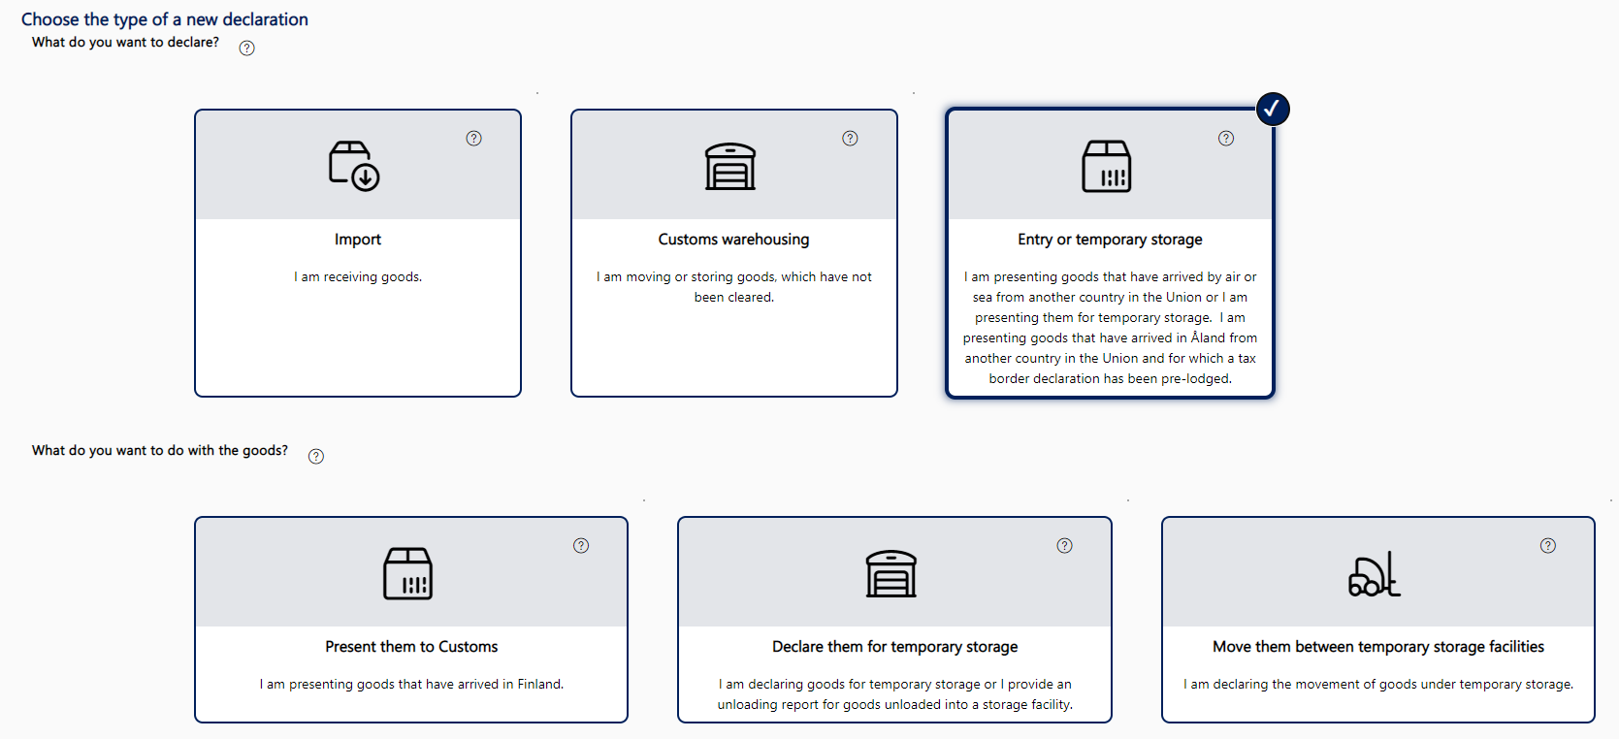This screenshot has width=1619, height=739.
Task: Click the Customs warehousing garage icon
Action: click(729, 167)
